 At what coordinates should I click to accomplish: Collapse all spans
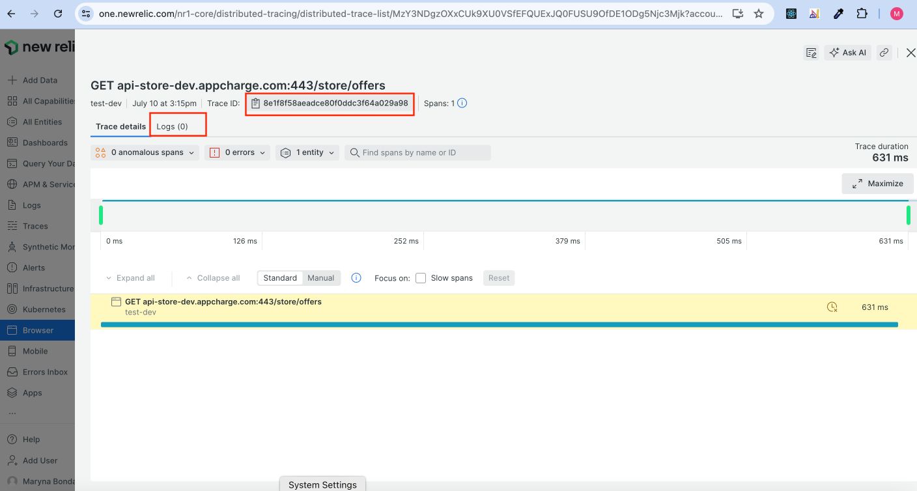(x=213, y=278)
